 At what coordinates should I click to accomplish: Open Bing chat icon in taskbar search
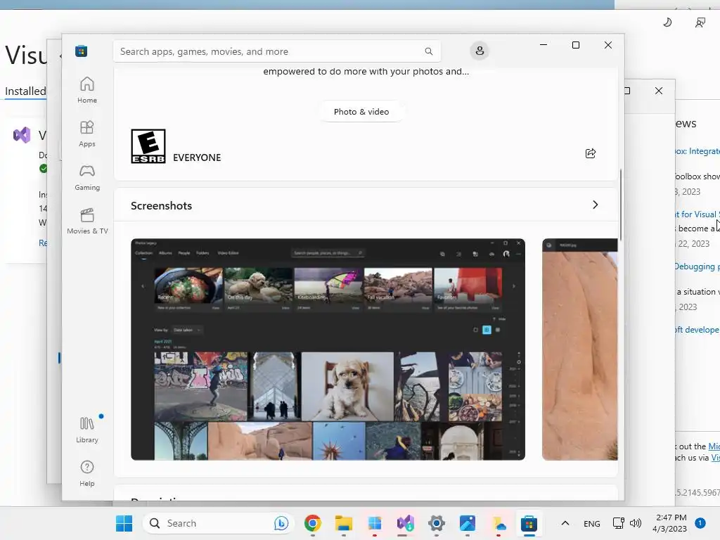coord(281,523)
